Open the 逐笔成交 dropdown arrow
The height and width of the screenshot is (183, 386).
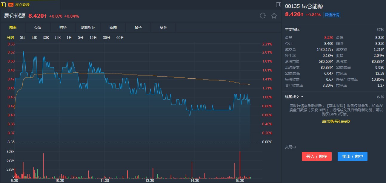point(302,97)
